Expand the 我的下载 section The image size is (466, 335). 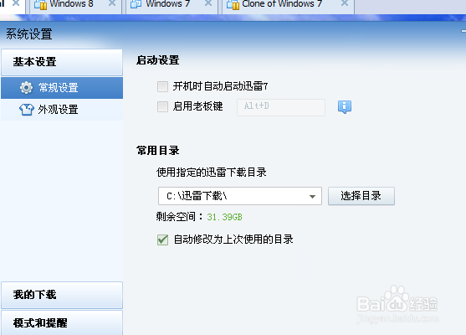(62, 295)
